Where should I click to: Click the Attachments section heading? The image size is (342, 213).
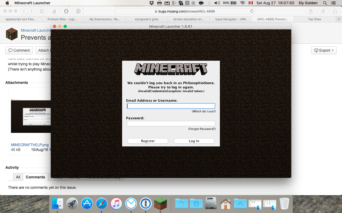(17, 83)
